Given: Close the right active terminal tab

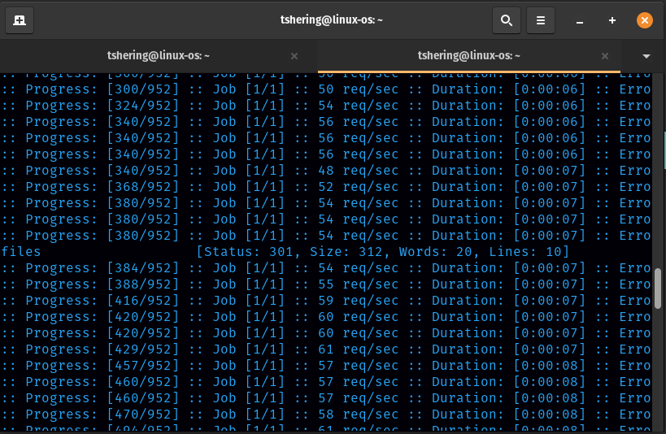Looking at the screenshot, I should coord(604,56).
